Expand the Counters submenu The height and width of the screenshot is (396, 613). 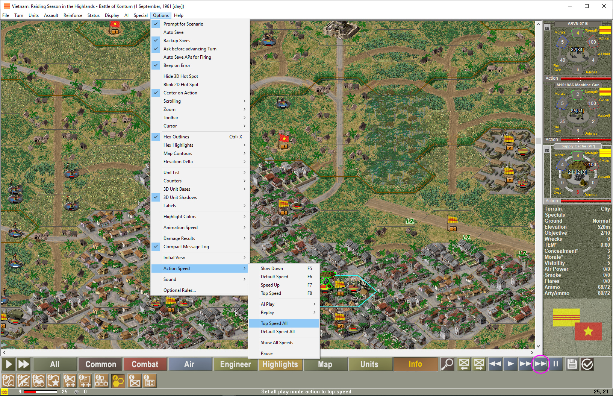click(200, 181)
